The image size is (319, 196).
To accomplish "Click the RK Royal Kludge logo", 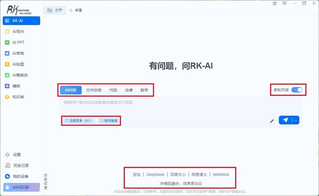I will coord(19,10).
